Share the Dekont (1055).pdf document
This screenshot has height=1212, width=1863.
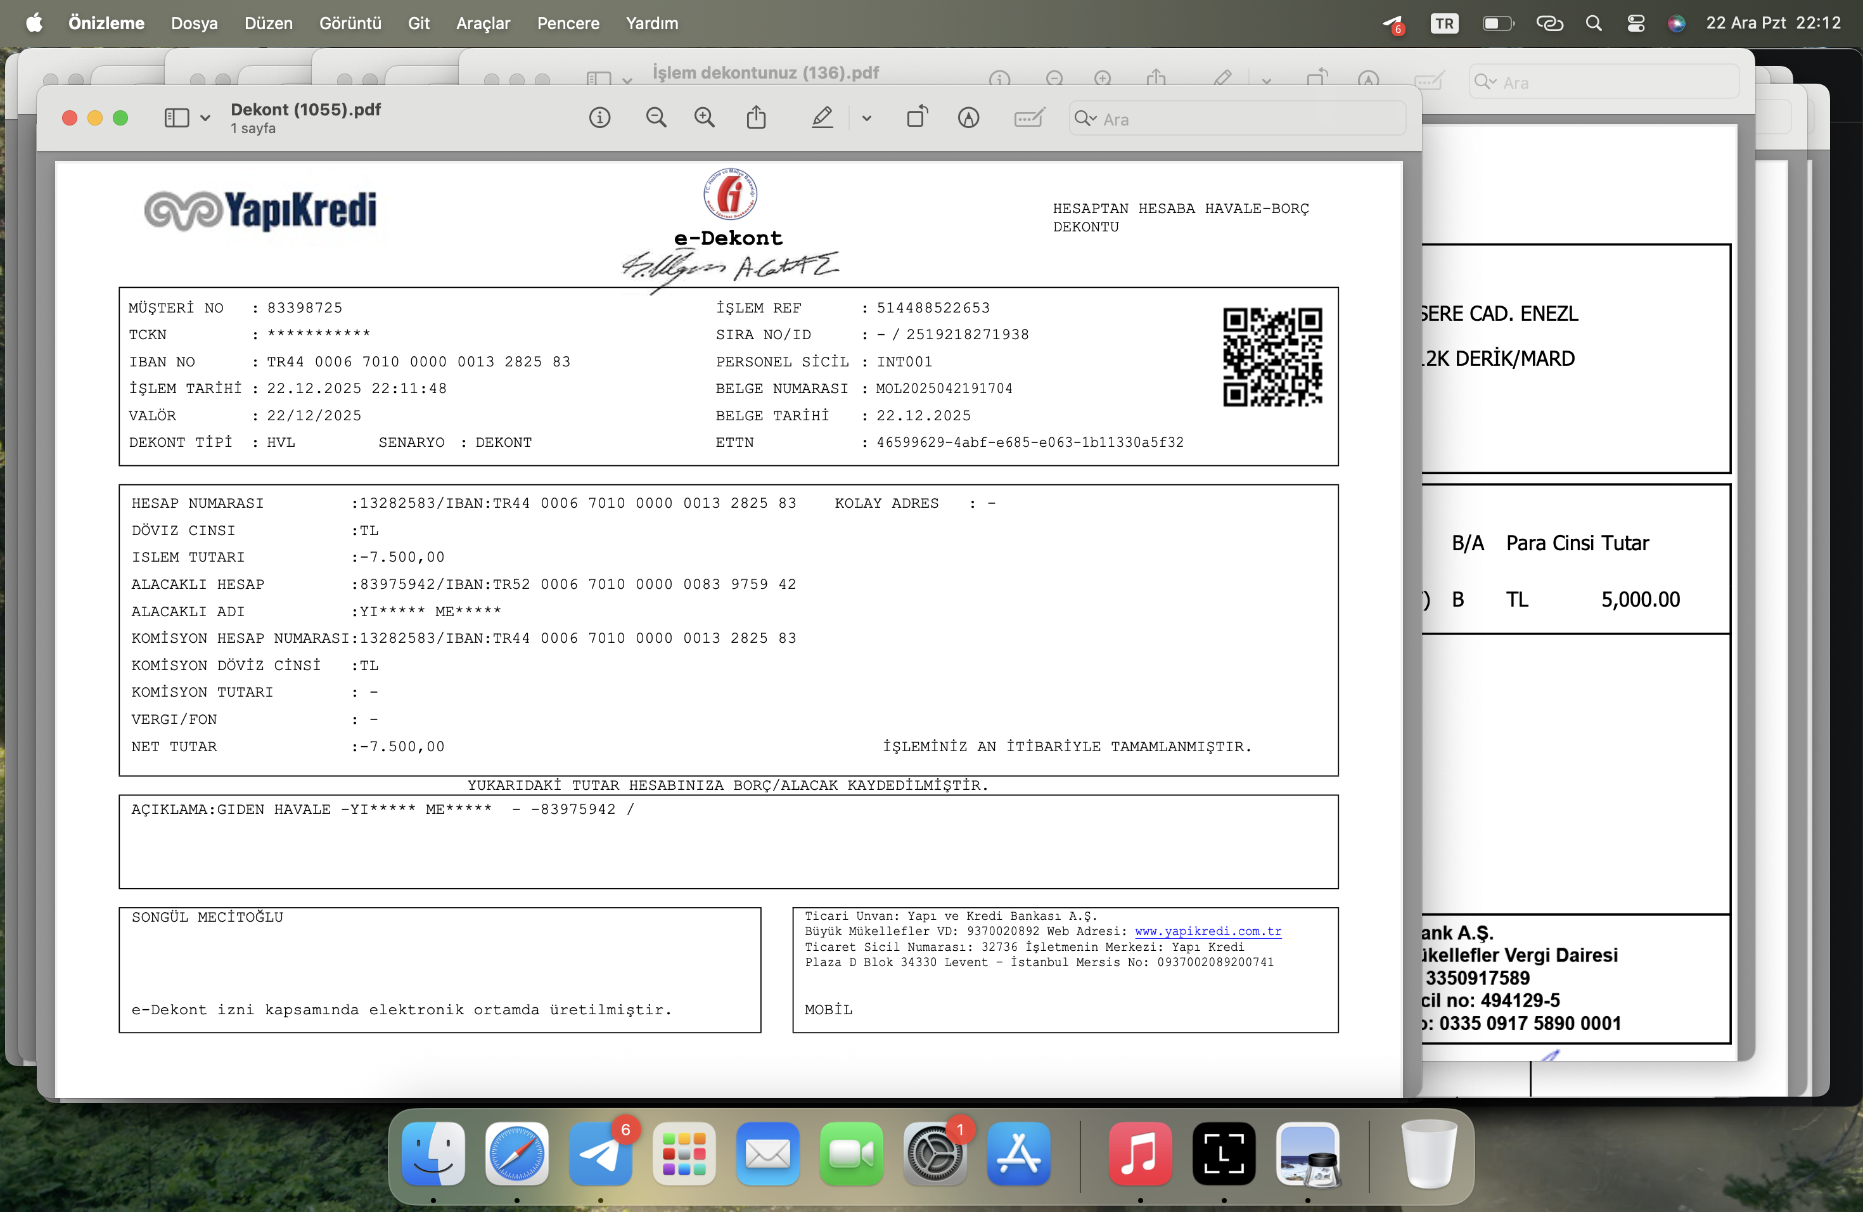(756, 117)
